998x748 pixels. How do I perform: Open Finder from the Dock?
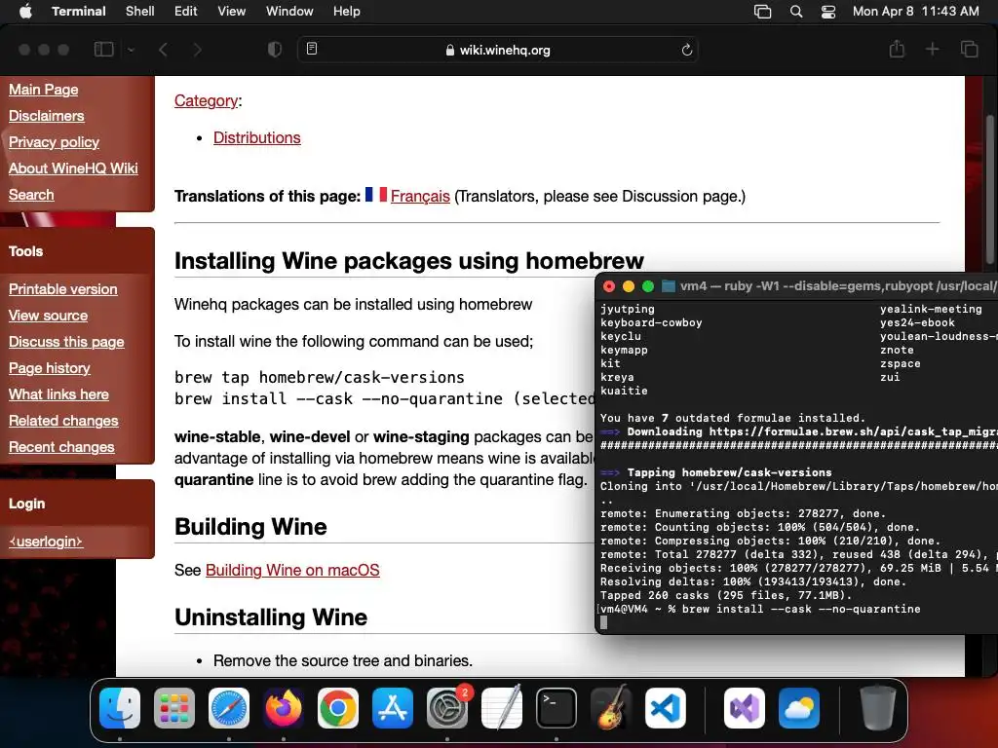(120, 708)
